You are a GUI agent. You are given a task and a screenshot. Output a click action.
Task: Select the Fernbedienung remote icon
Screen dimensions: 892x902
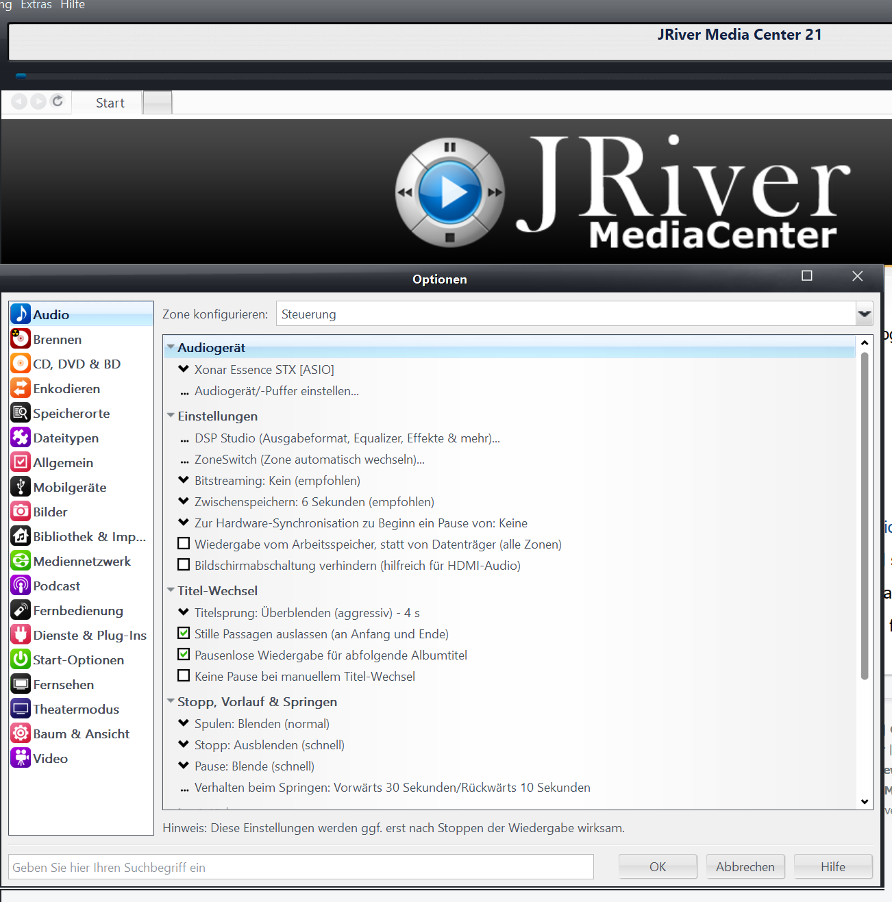point(21,610)
